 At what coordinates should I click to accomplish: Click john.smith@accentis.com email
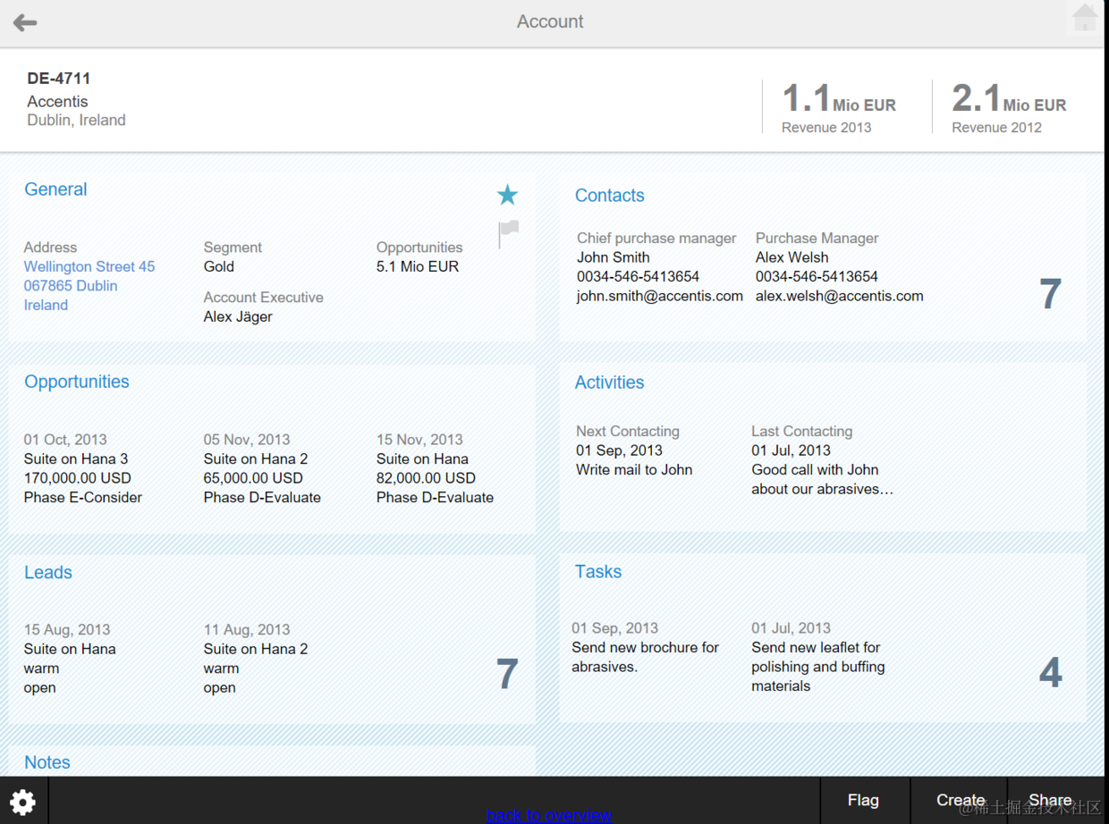[x=660, y=296]
